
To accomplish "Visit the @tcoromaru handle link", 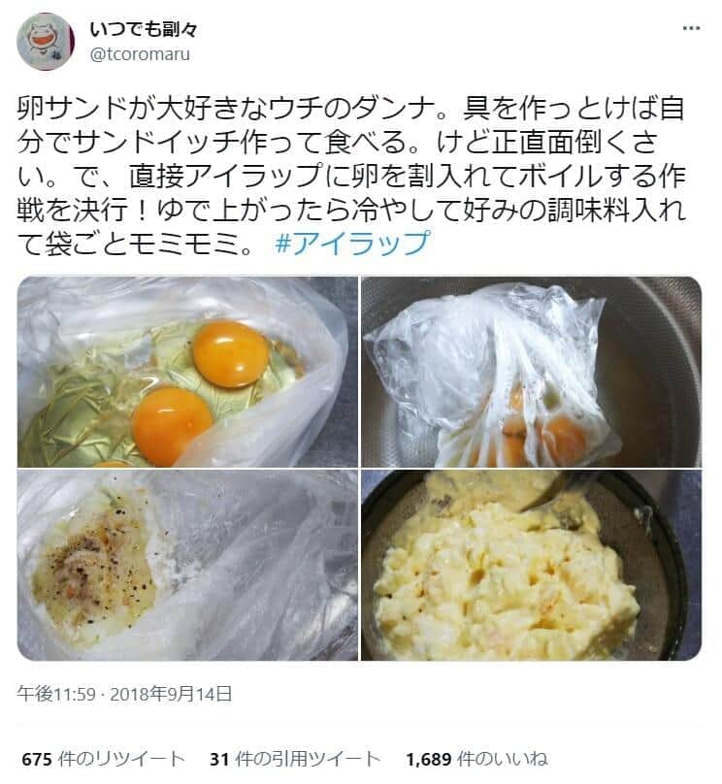I will point(140,54).
